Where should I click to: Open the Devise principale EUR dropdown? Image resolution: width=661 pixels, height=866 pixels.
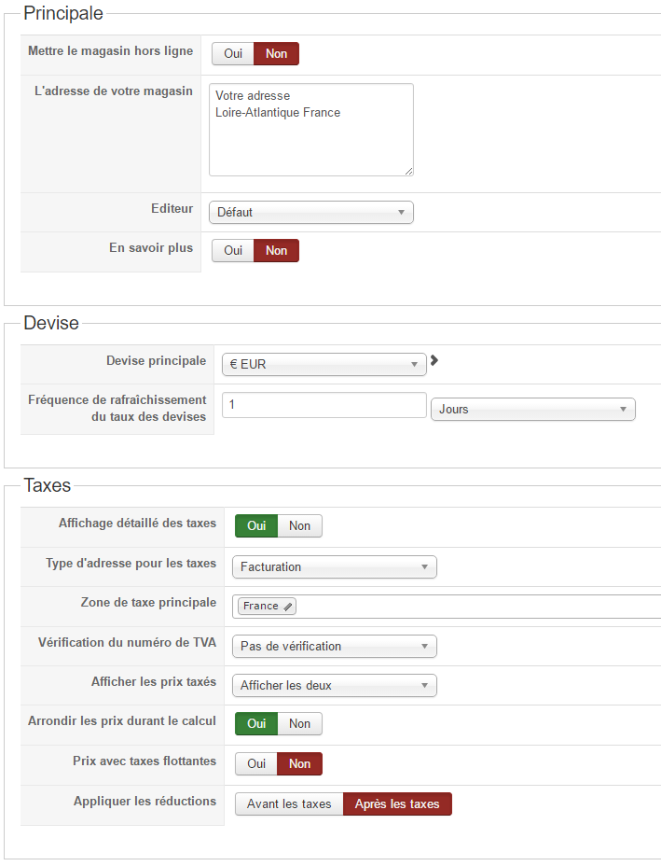(x=324, y=365)
